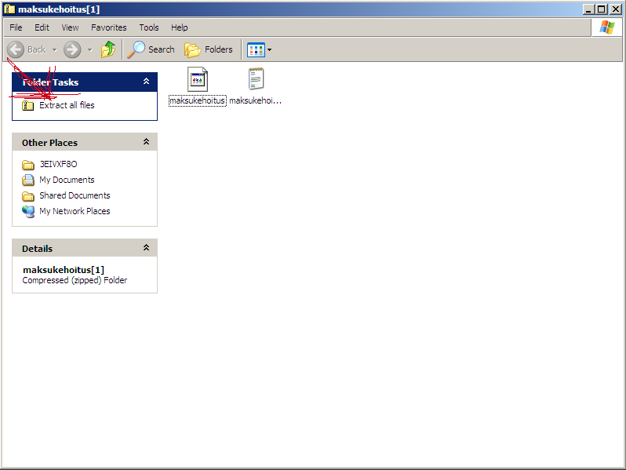Click the title bar zip folder icon

(9, 9)
